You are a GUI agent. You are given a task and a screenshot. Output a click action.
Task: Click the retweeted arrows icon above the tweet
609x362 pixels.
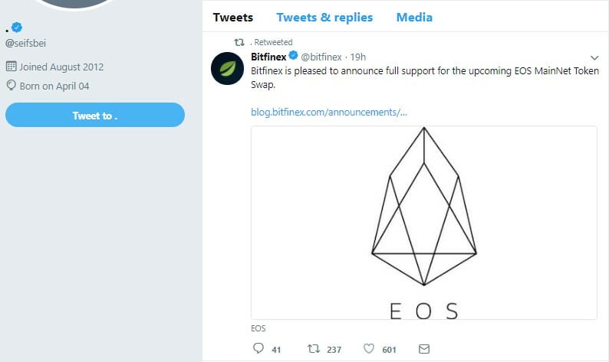tap(239, 42)
